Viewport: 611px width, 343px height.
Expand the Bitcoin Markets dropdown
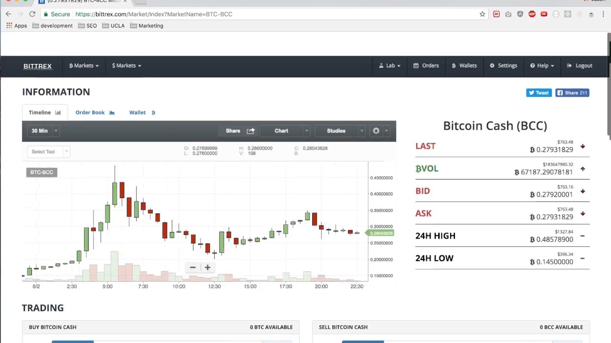coord(84,66)
